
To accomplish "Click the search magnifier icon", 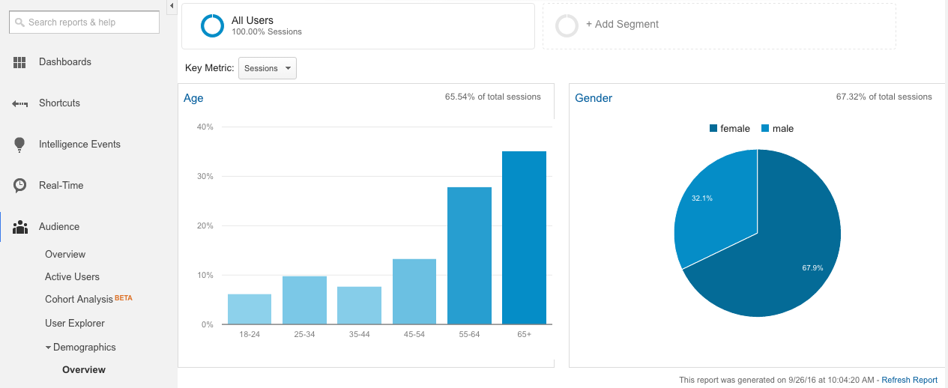I will [x=19, y=22].
